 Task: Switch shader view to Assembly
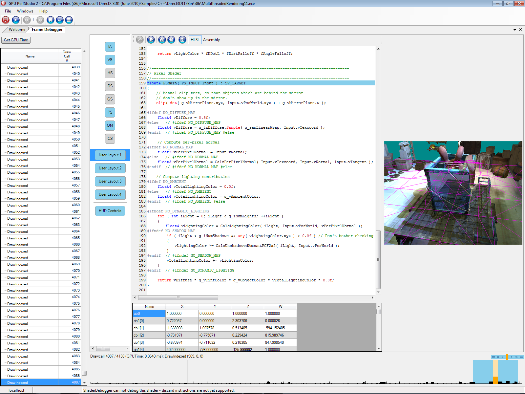pyautogui.click(x=211, y=40)
